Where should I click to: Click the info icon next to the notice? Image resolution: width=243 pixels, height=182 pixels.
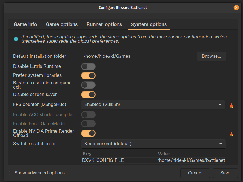point(16,39)
